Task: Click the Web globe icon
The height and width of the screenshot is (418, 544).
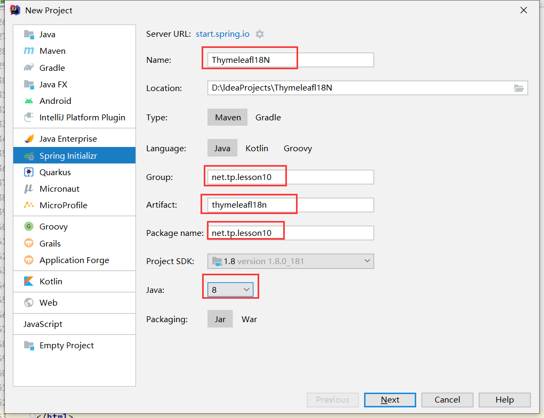Action: tap(29, 302)
